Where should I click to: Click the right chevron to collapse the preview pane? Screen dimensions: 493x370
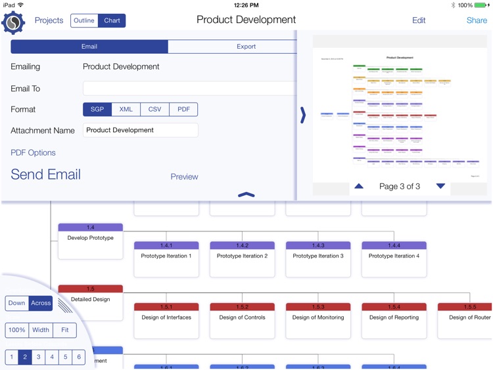tap(303, 115)
